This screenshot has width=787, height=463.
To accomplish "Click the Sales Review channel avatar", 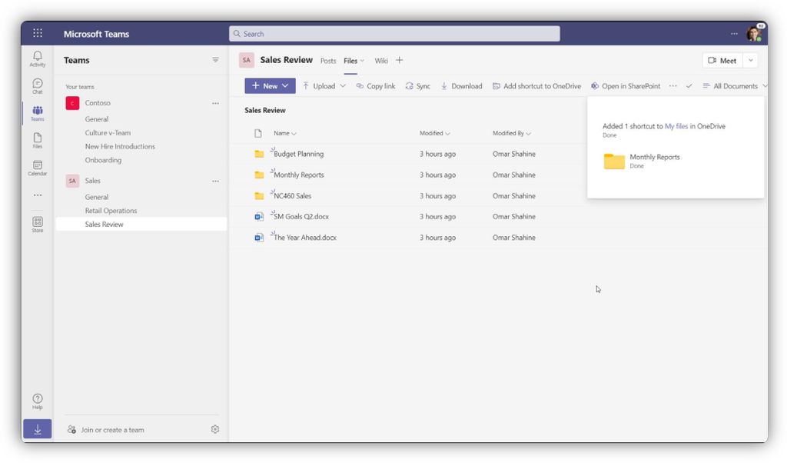I will point(247,60).
